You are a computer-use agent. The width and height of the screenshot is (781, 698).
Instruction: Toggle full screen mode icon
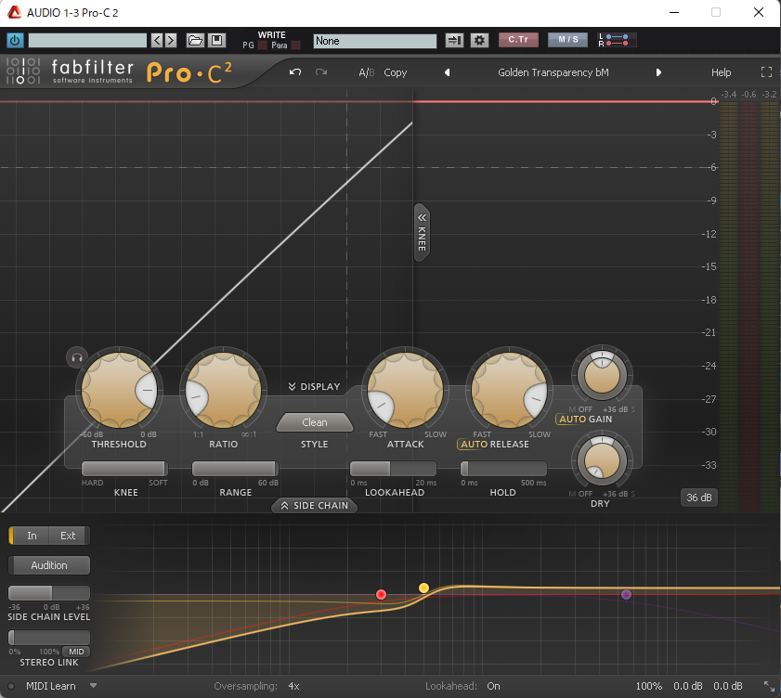[766, 72]
